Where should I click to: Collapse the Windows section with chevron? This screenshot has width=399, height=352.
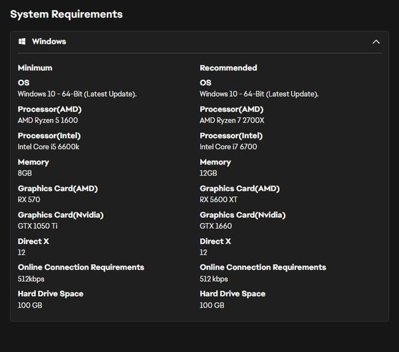click(376, 42)
